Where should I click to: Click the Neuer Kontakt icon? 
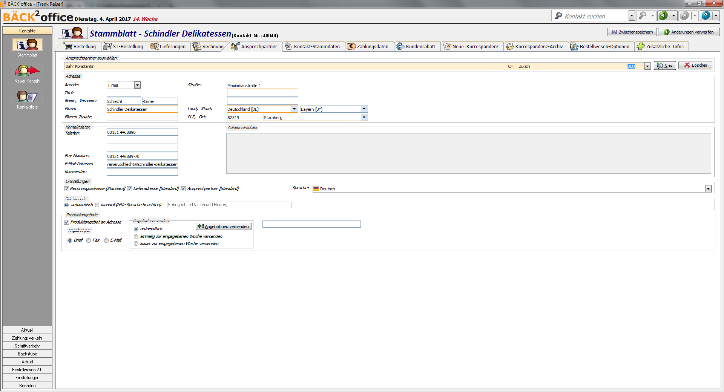28,71
